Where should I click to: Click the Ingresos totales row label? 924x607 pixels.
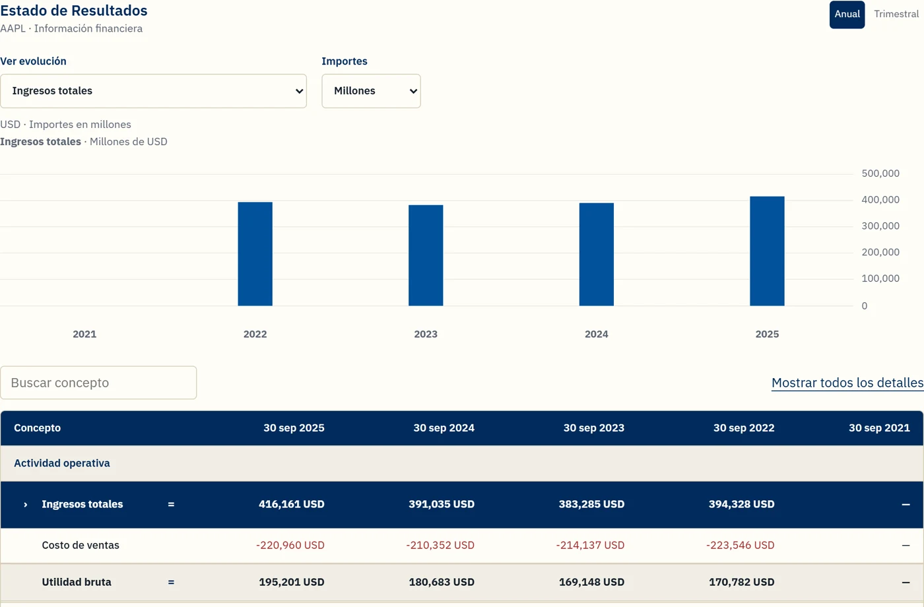[x=82, y=505]
